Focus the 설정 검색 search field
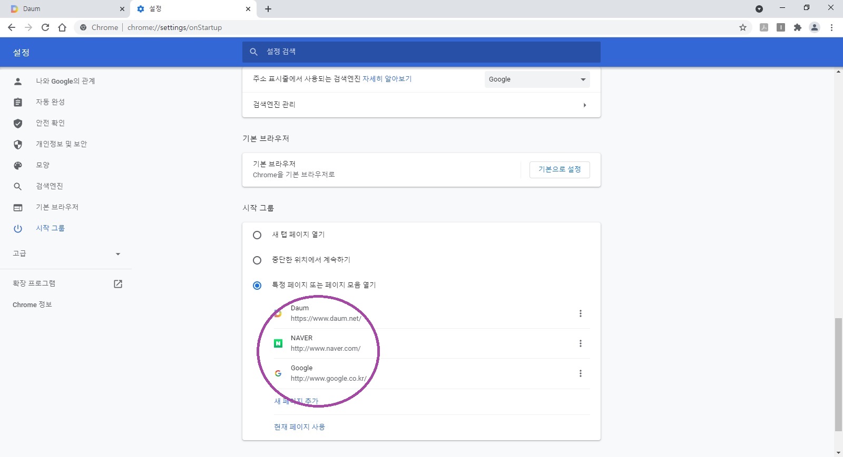The height and width of the screenshot is (457, 843). coord(421,52)
